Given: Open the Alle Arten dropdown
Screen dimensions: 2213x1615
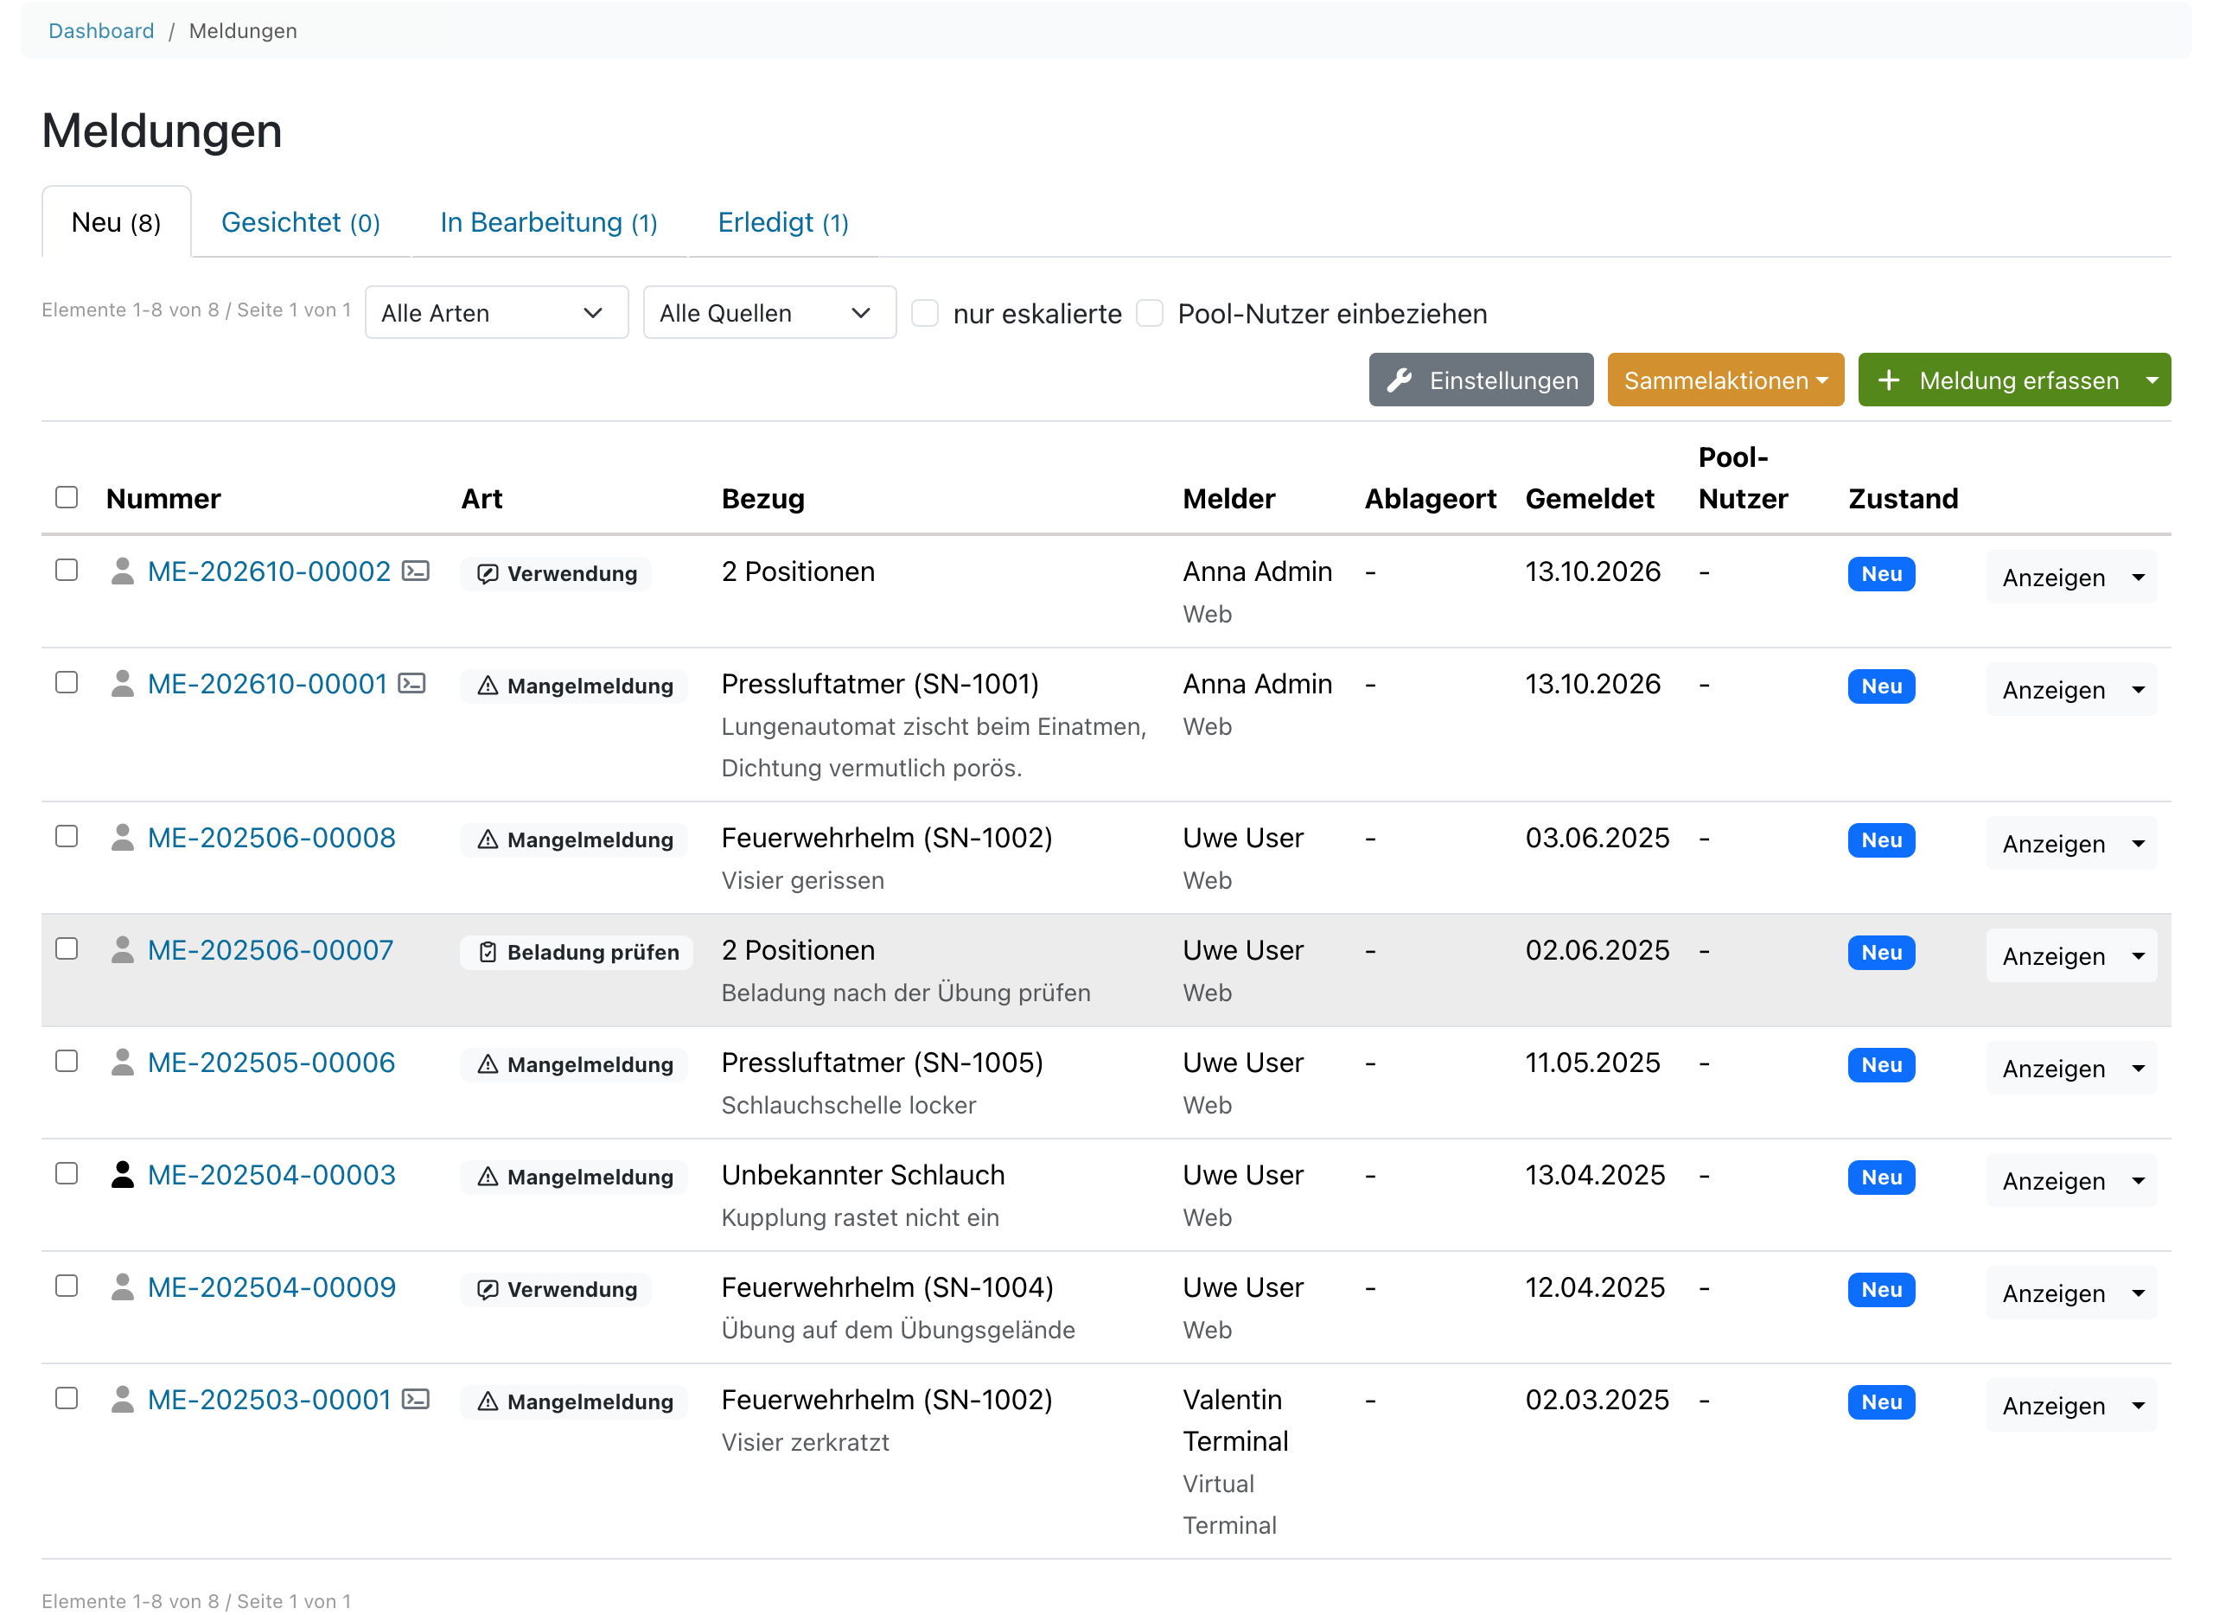Looking at the screenshot, I should click(x=496, y=313).
